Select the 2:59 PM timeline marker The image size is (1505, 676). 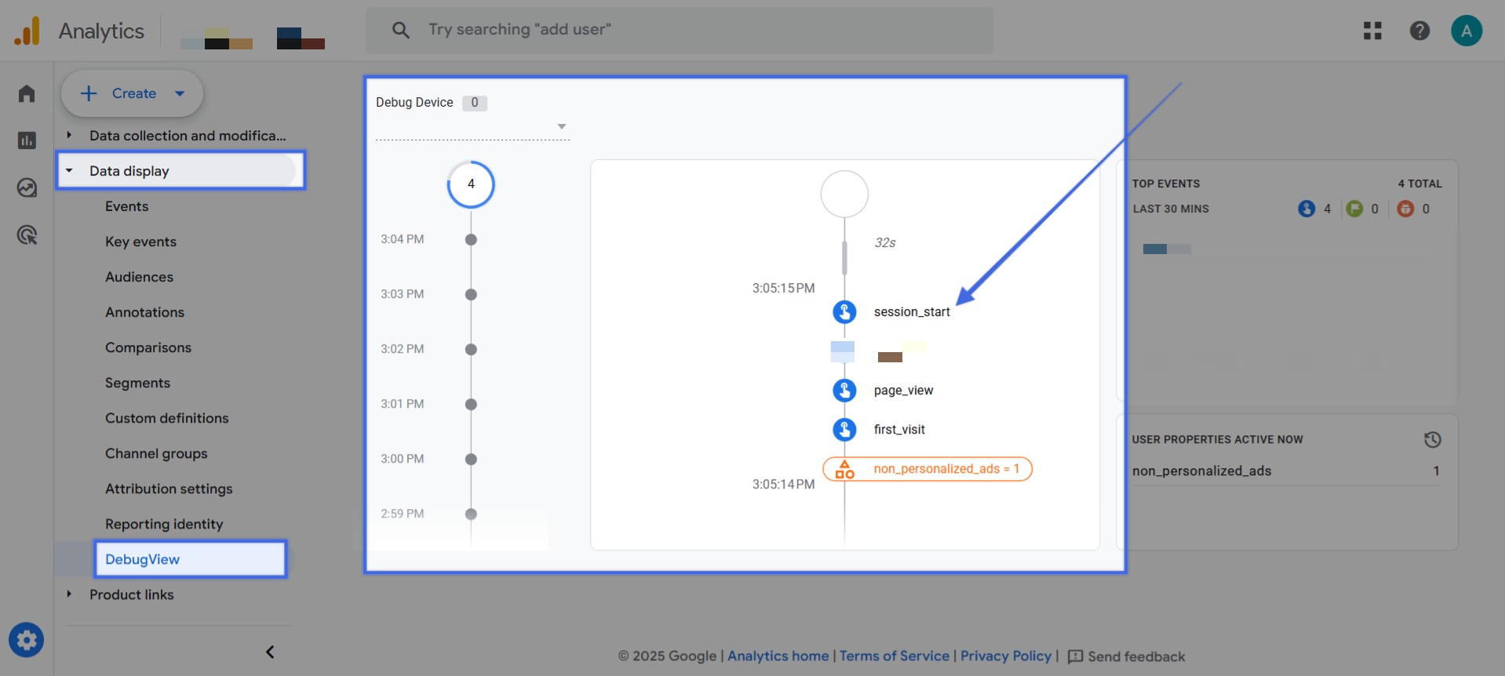click(x=471, y=514)
